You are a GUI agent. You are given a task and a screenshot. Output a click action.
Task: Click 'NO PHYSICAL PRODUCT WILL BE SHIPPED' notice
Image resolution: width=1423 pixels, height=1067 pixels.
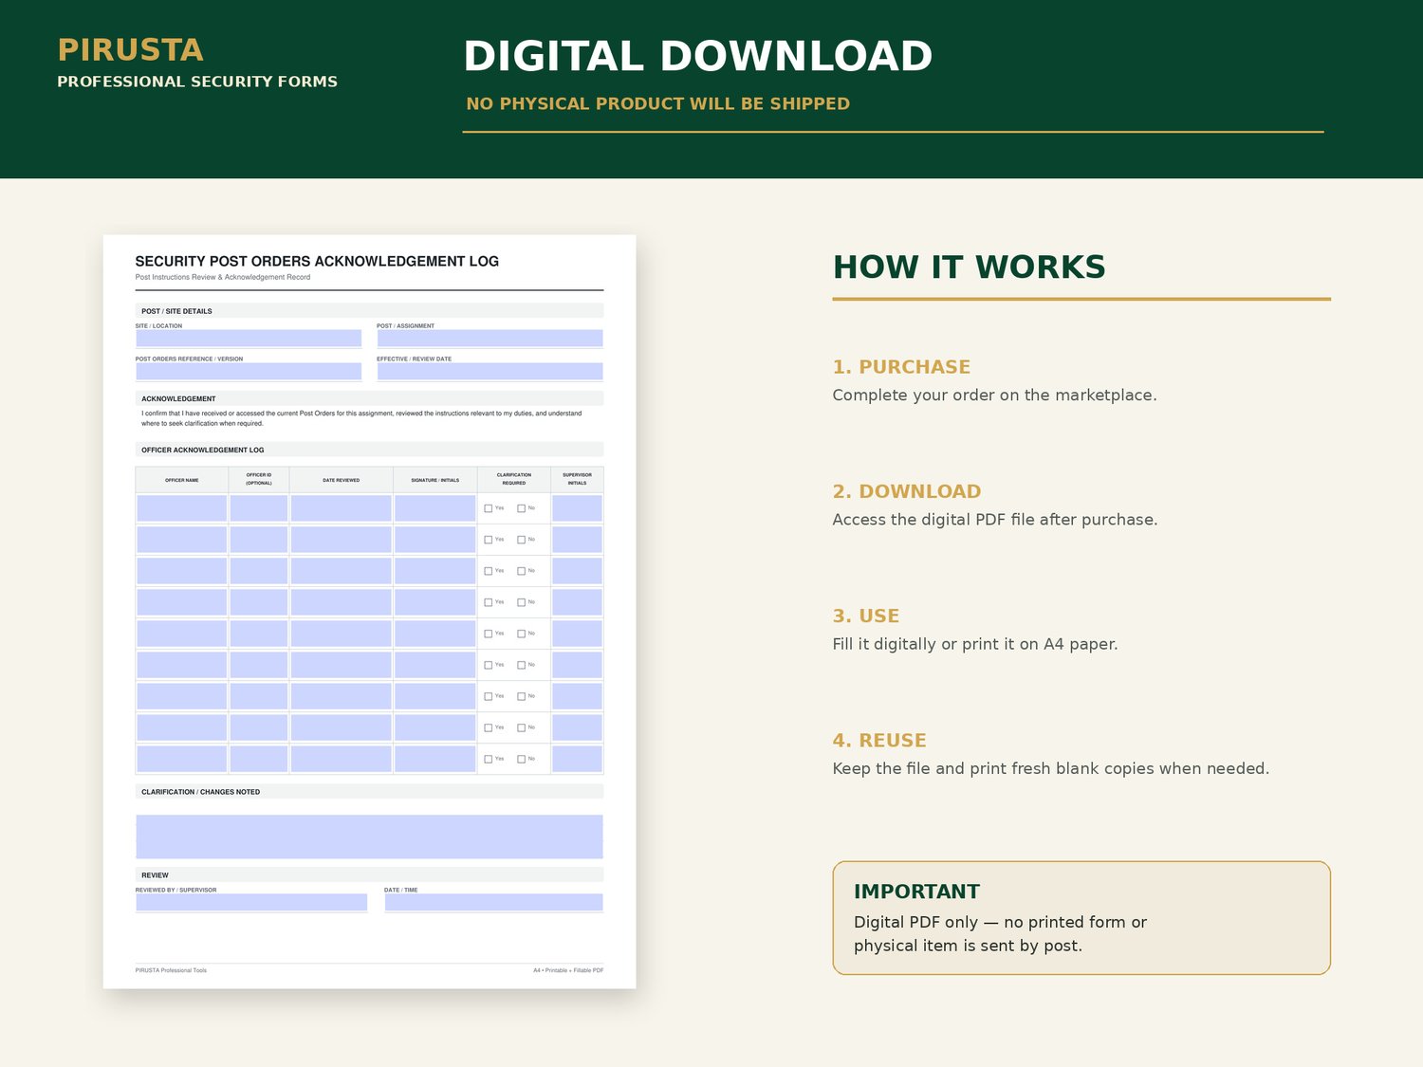658,103
